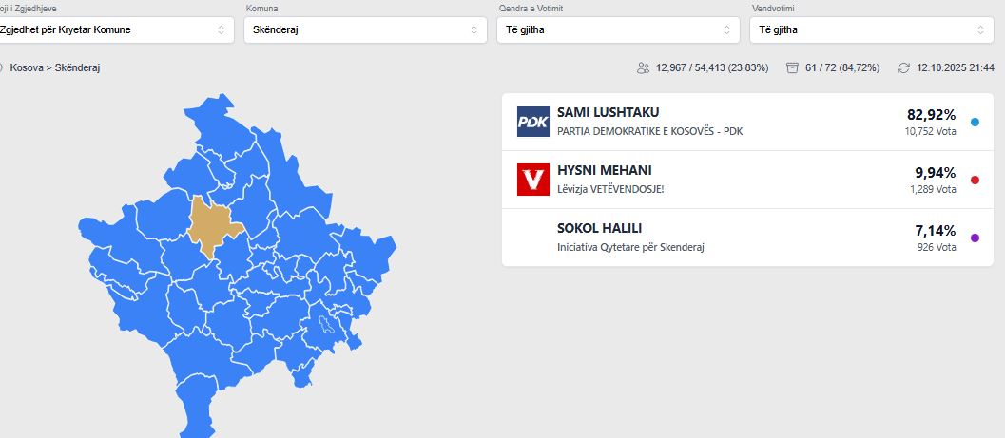Click the PDK party logo
The height and width of the screenshot is (438, 1005).
(533, 122)
